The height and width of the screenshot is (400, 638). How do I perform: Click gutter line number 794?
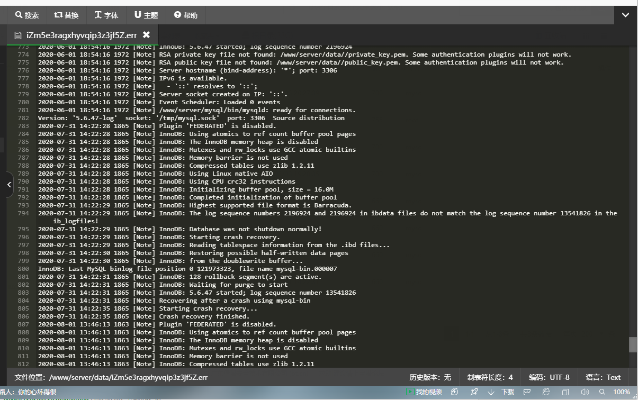[23, 213]
